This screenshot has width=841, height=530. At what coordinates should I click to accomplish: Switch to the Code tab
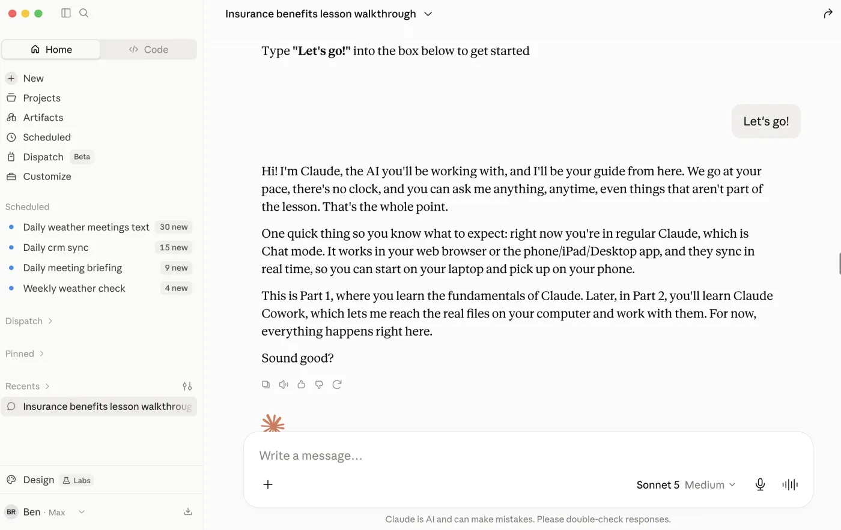pos(148,50)
